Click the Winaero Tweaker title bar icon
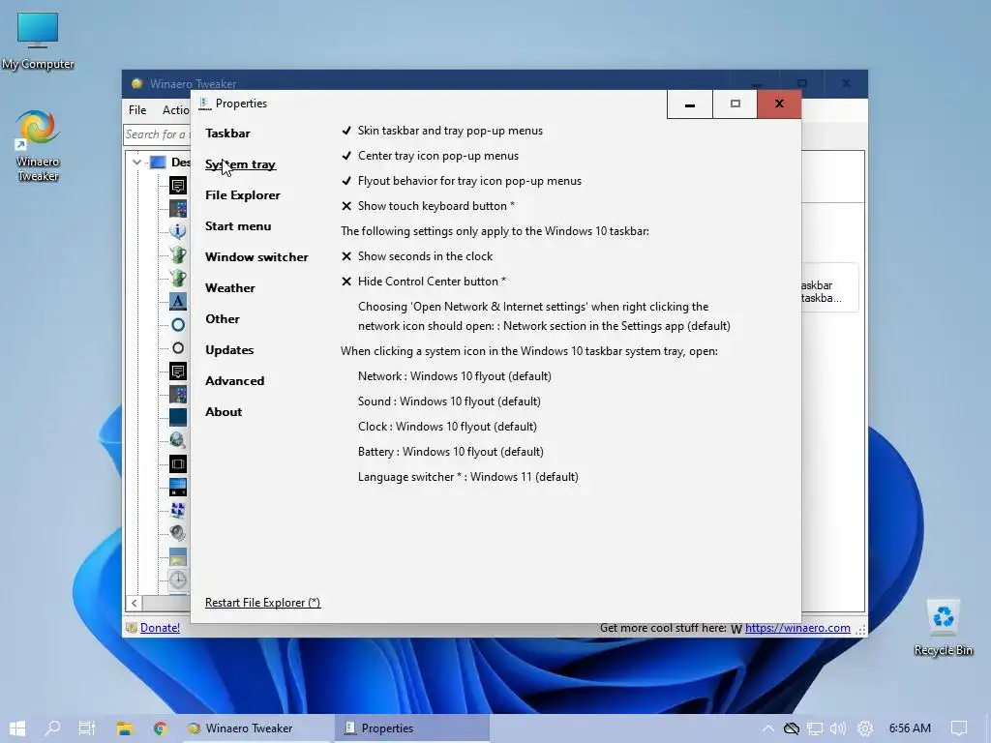The height and width of the screenshot is (743, 991). pos(136,83)
